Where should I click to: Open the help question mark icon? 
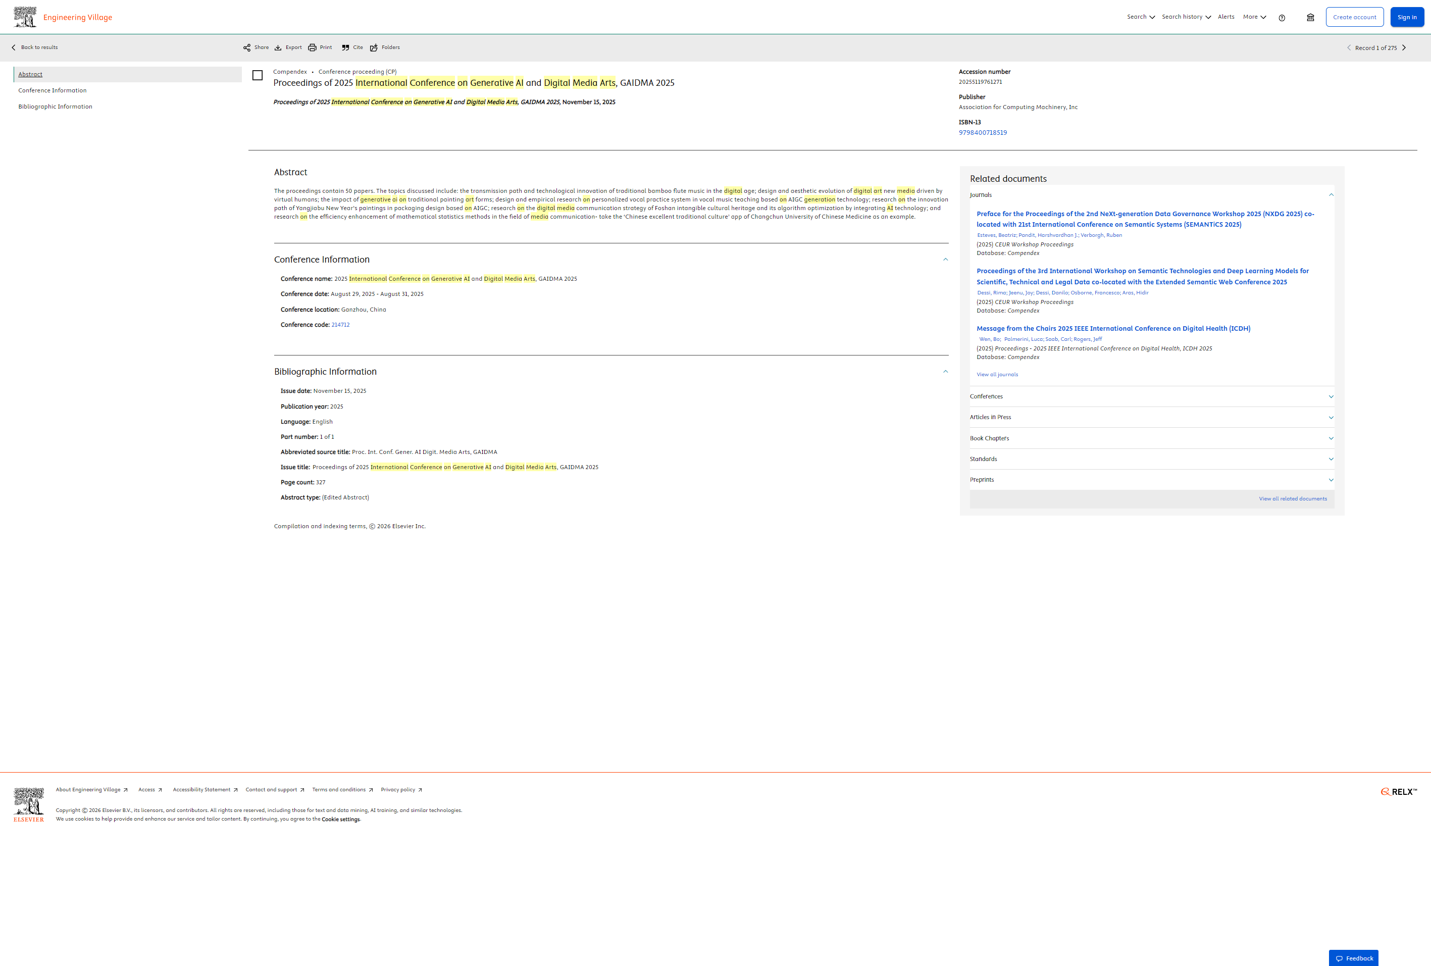pos(1282,18)
